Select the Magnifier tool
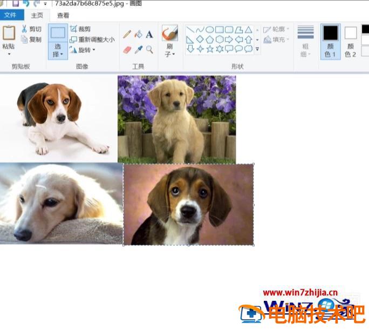Viewport: 369px width, 330px height. [149, 50]
